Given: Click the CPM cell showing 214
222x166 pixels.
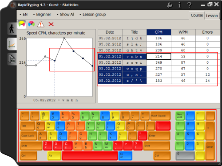Looking at the screenshot, I should 159,56.
